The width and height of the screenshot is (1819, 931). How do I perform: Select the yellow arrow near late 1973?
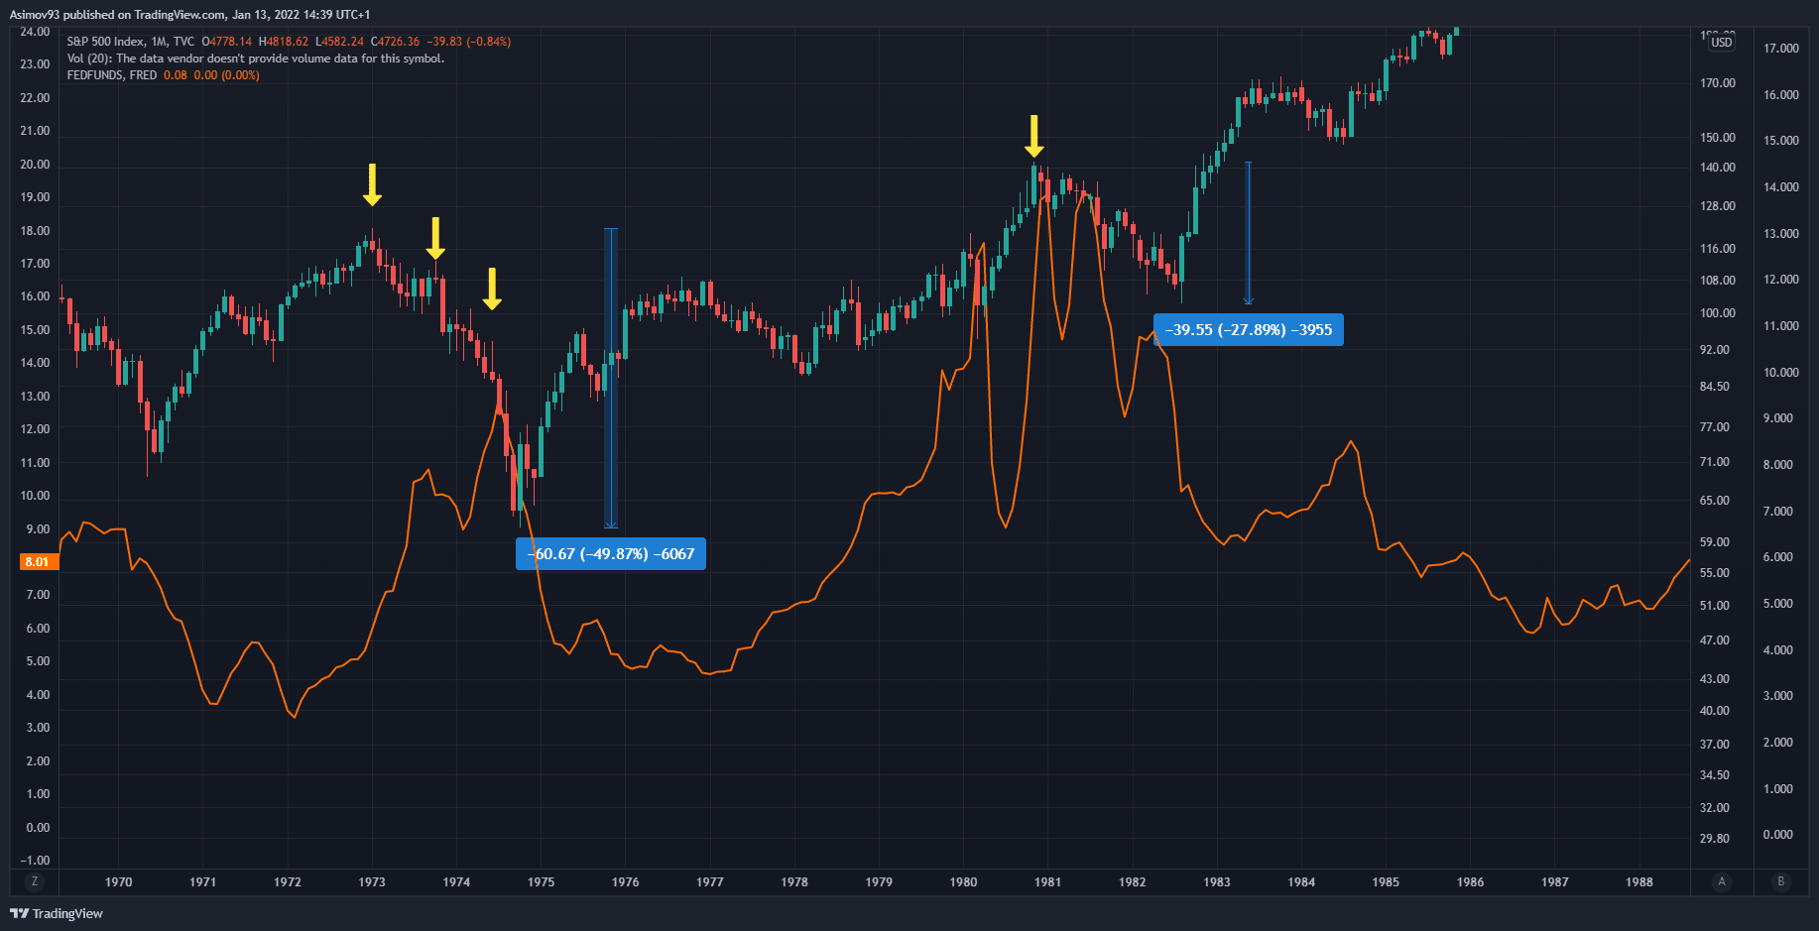click(435, 238)
